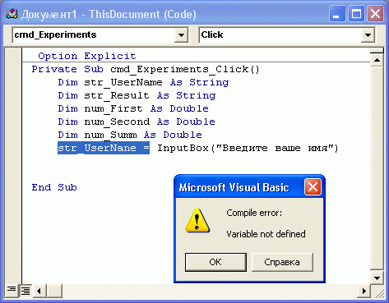Minimize the code window
The height and width of the screenshot is (303, 389).
pos(336,14)
